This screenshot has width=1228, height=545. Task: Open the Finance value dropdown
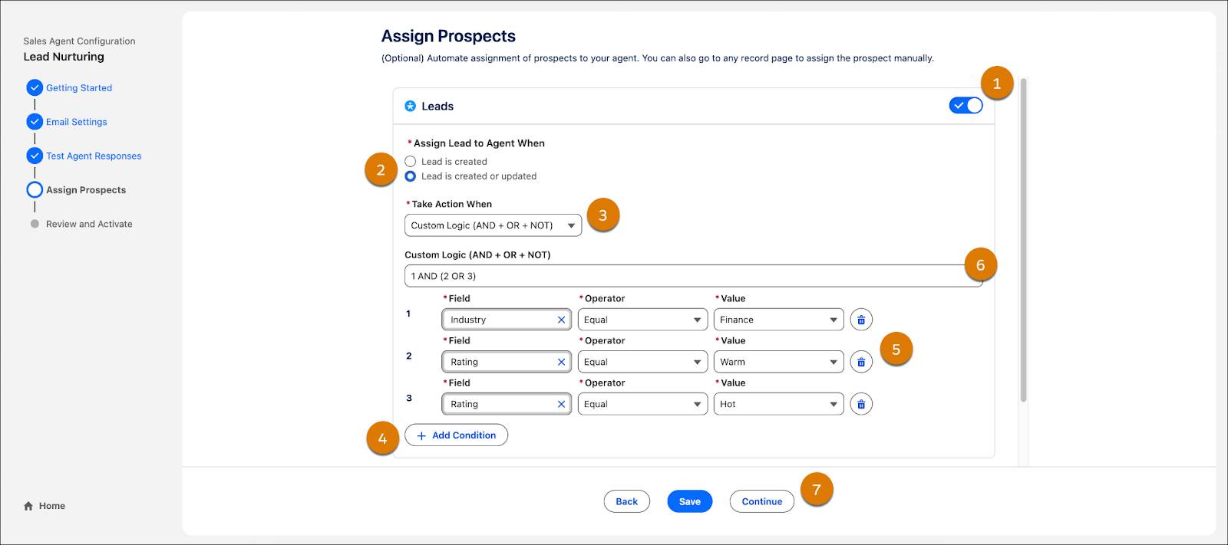[778, 320]
